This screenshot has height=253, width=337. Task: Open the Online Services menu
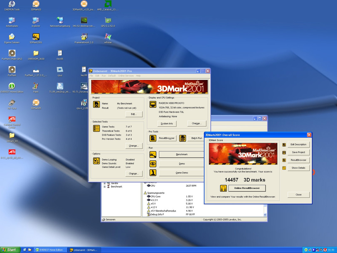[x=126, y=76]
